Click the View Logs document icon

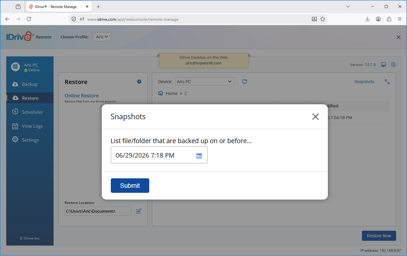pos(15,126)
